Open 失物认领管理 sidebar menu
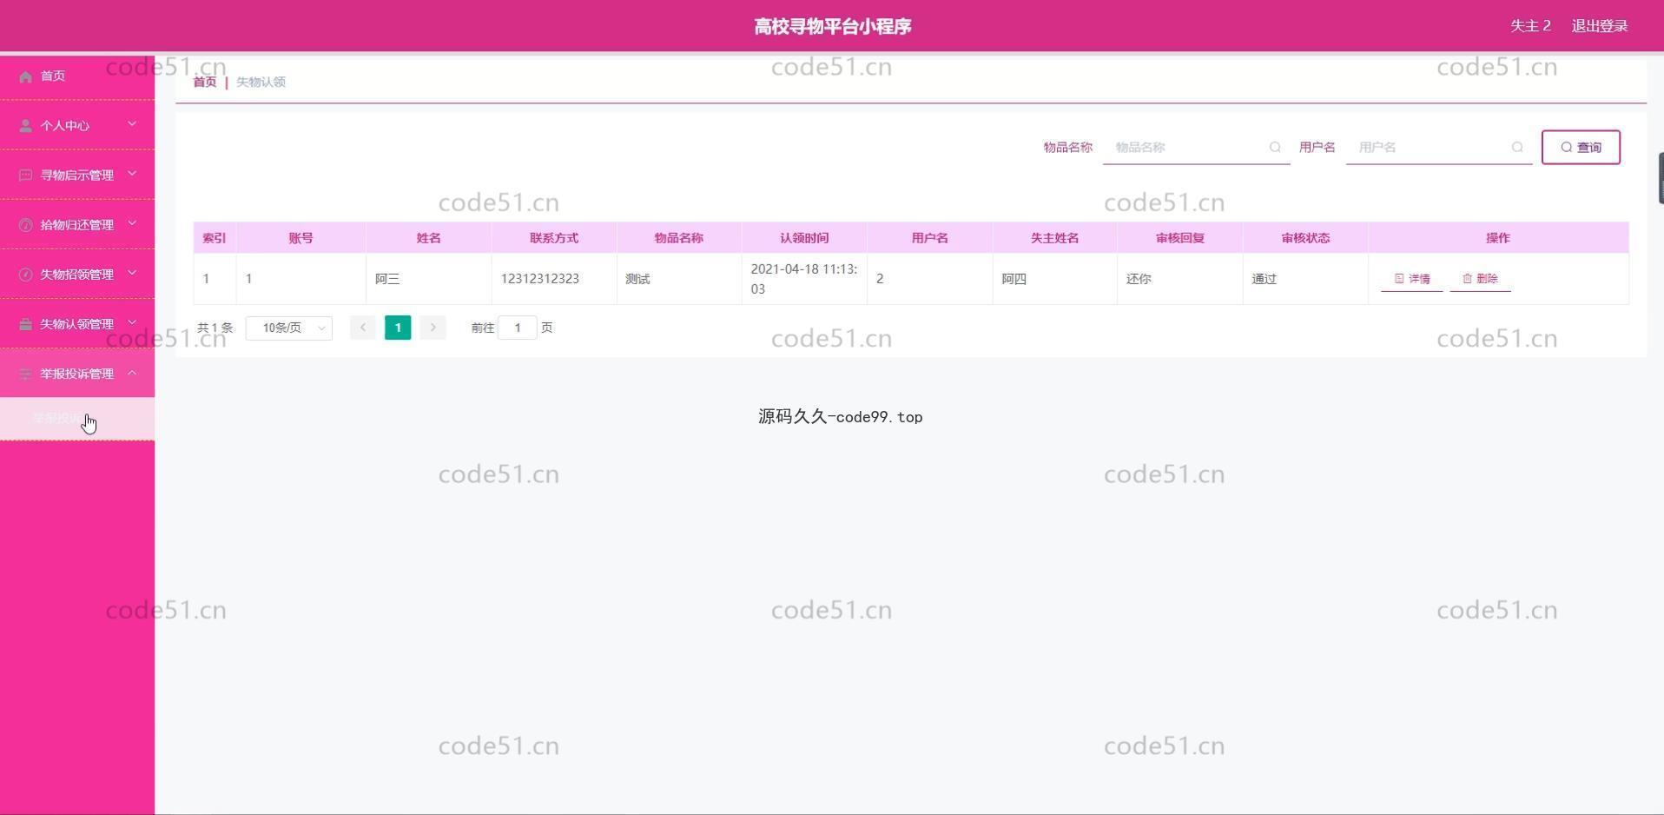This screenshot has height=815, width=1664. pos(77,324)
